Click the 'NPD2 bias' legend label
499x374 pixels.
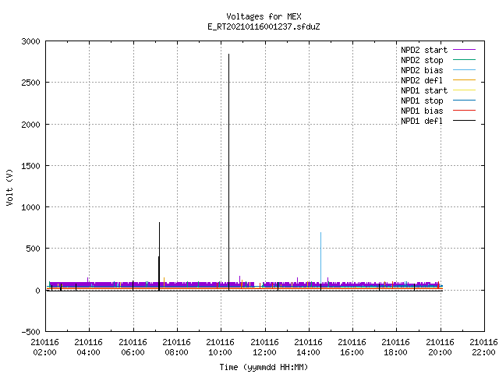pos(422,70)
